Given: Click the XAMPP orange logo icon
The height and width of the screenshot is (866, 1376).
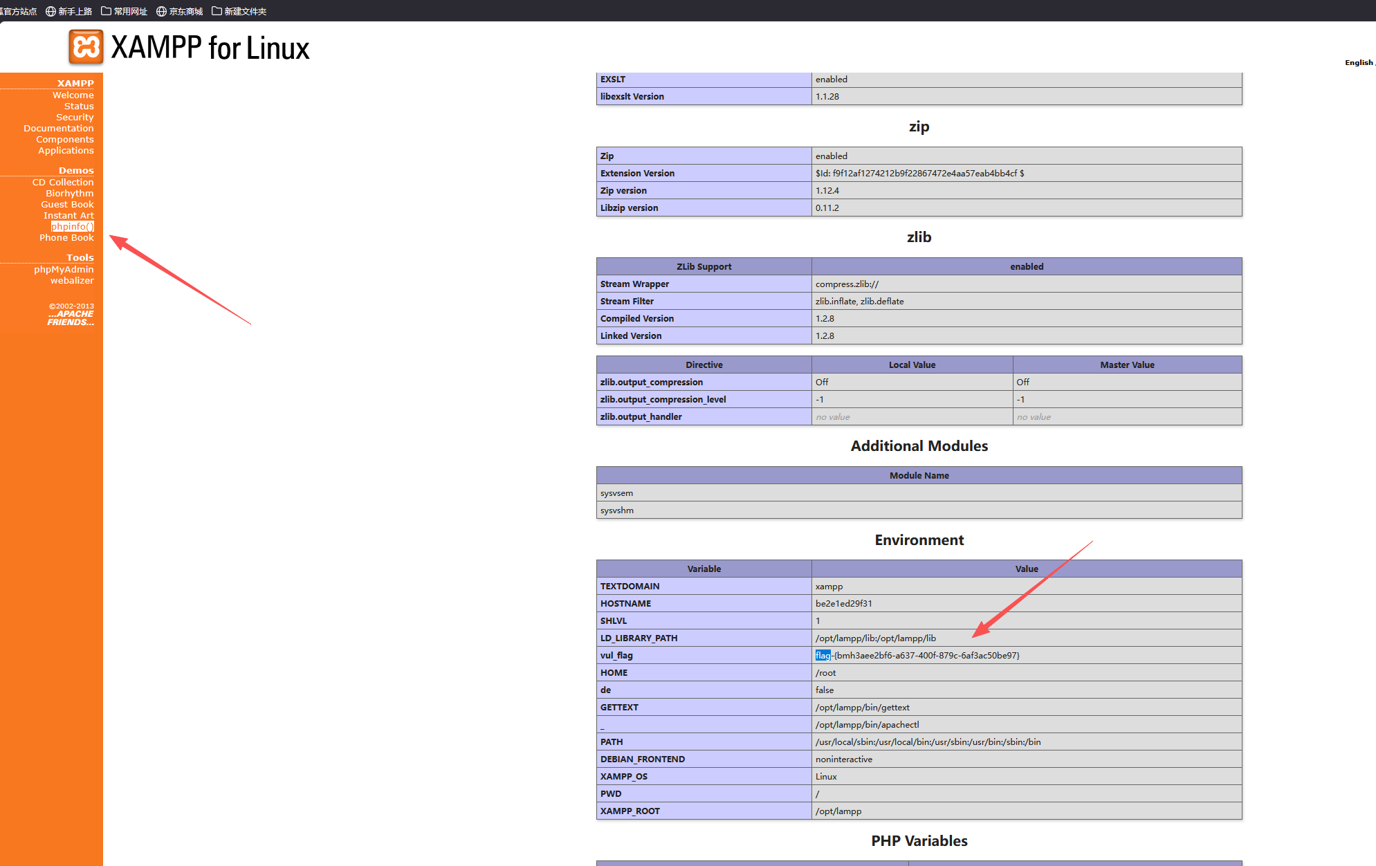Looking at the screenshot, I should point(86,47).
